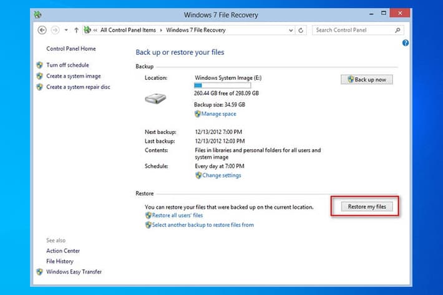Click 'Every day at 7:00 PM' schedule text
The width and height of the screenshot is (443, 295).
coord(220,166)
